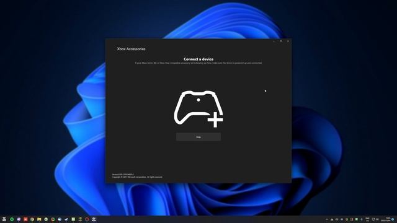Open File Explorer yellow folder in taskbar
Screen dimensions: 397x223
click(x=39, y=219)
